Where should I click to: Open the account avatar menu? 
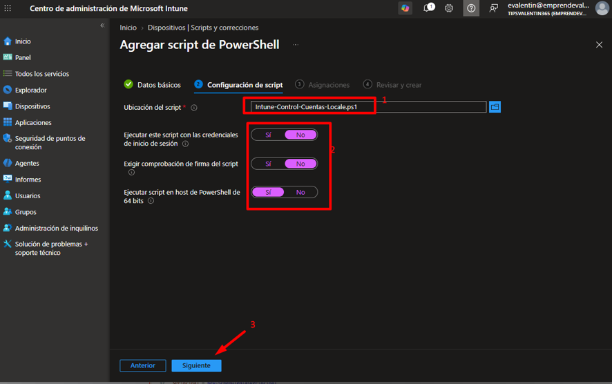602,8
